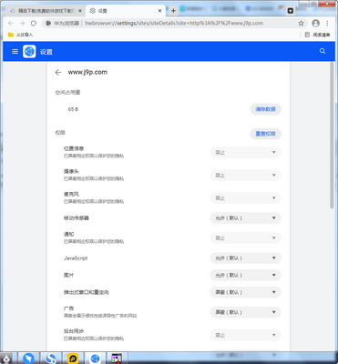Expand the 广告 ads permission dropdown
The image size is (338, 364).
click(x=246, y=312)
